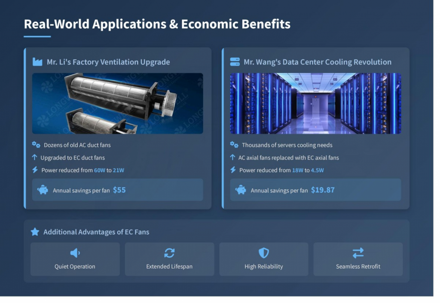This screenshot has height=303, width=440.
Task: Click the gears icon beside Dozens of old AC duct fans
Action: click(36, 145)
